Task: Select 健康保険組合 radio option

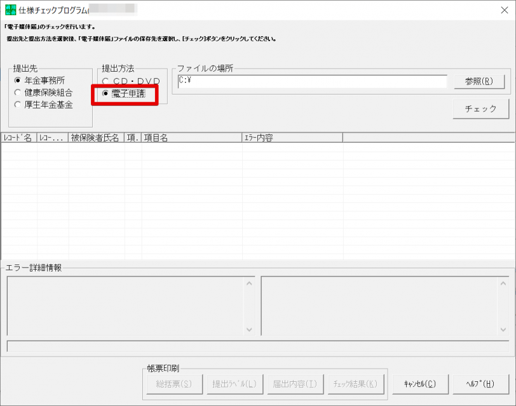Action: (43, 93)
